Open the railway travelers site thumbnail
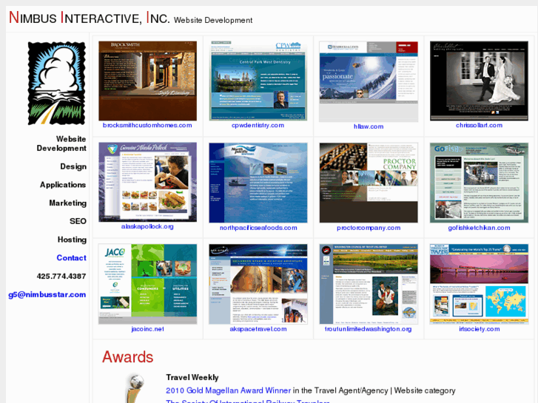This screenshot has width=538, height=403. coord(479,284)
